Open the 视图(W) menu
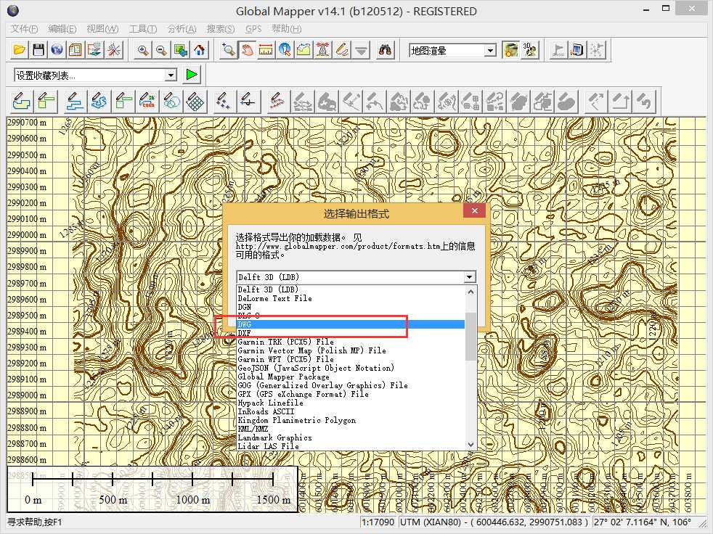This screenshot has width=713, height=534. coord(102,28)
